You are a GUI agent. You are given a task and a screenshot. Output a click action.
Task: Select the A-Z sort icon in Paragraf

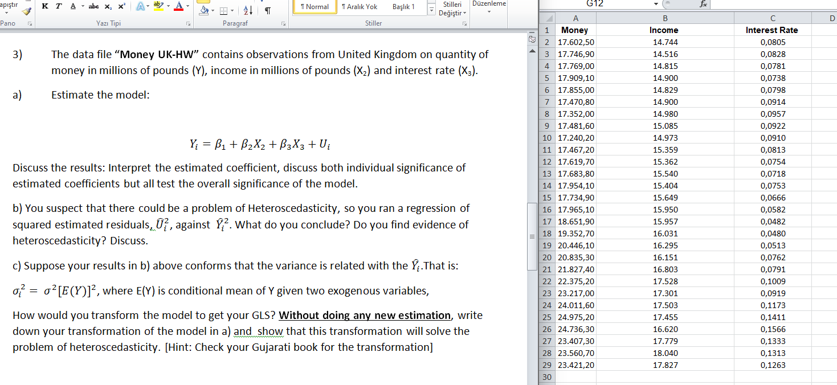(247, 11)
